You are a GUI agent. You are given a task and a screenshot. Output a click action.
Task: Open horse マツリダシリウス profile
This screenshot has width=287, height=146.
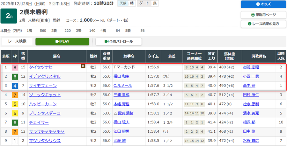(45, 141)
